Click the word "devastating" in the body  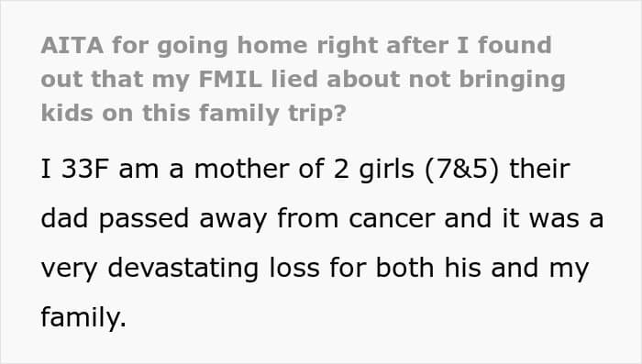[183, 269]
